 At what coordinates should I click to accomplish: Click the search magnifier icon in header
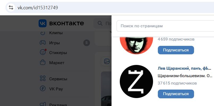point(100,23)
